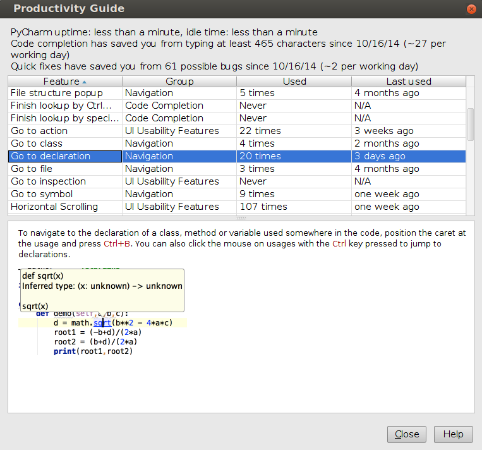
Task: Select the 'Finish lookup by speci...' feature
Action: (64, 118)
